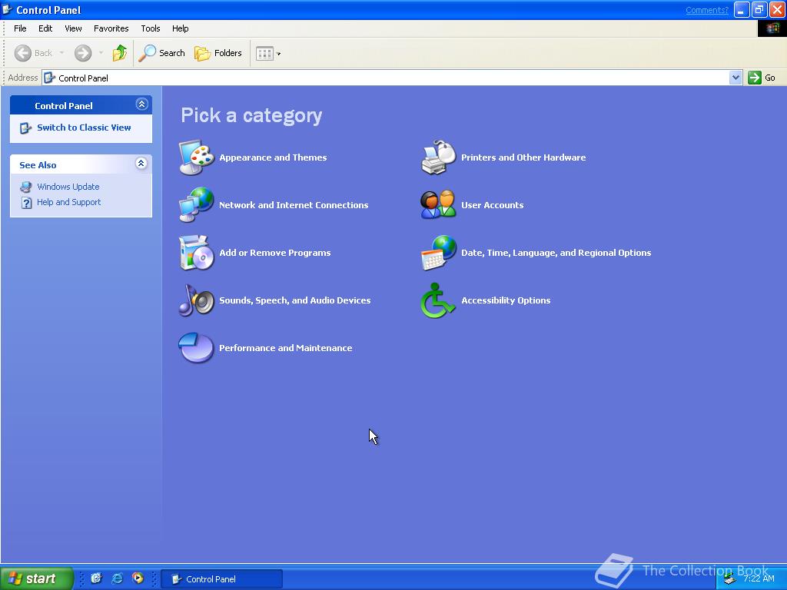787x590 pixels.
Task: Click Date, Time, Language, and Regional Options text
Action: click(x=556, y=253)
